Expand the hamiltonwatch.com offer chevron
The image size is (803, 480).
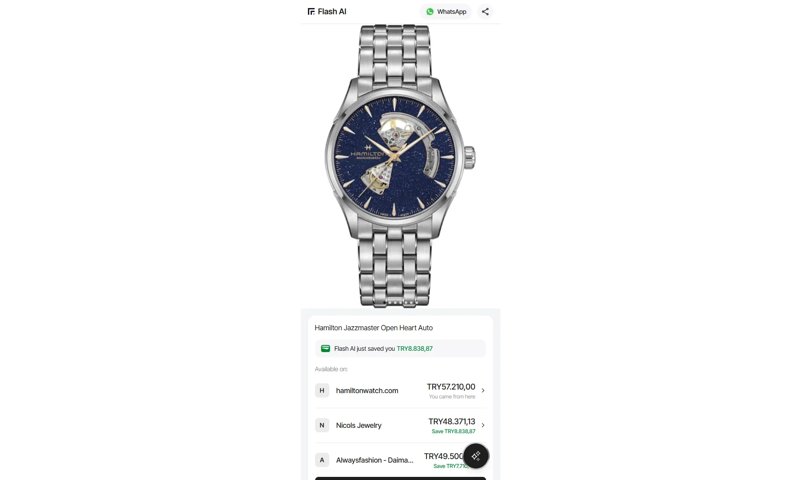tap(483, 390)
